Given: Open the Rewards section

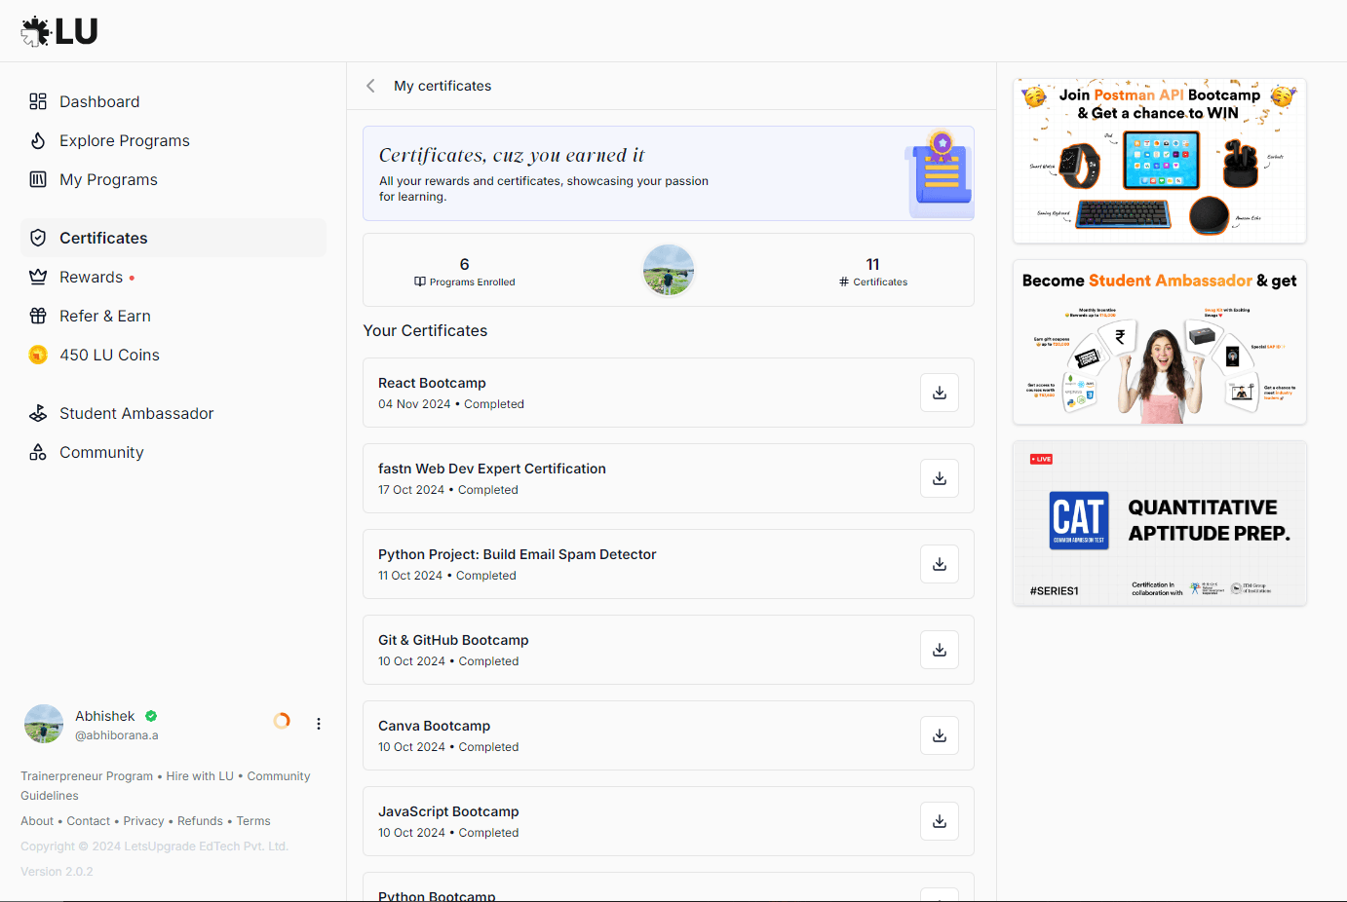Looking at the screenshot, I should [91, 277].
